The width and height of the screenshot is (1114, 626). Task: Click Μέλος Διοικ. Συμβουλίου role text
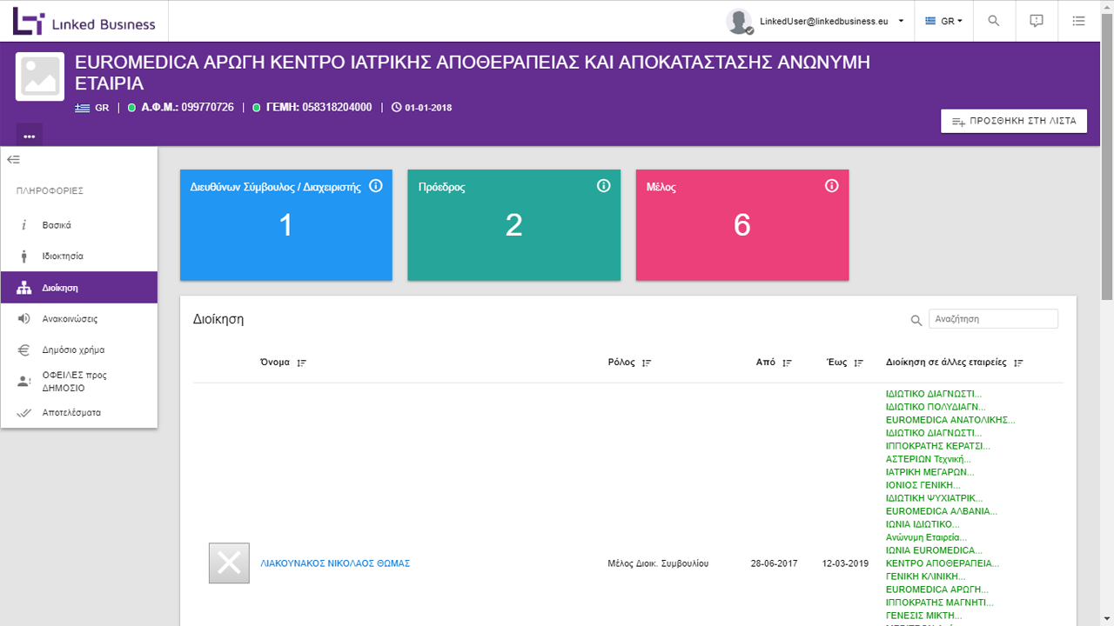[x=658, y=563]
